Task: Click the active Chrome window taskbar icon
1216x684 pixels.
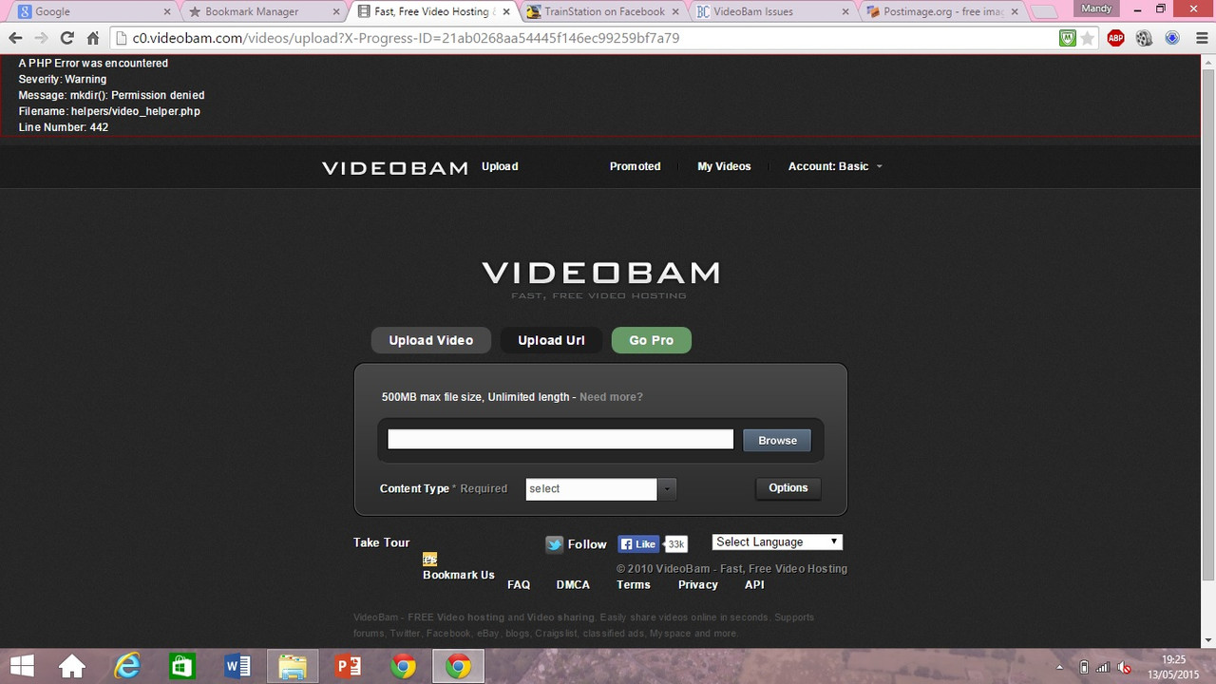Action: coord(459,667)
